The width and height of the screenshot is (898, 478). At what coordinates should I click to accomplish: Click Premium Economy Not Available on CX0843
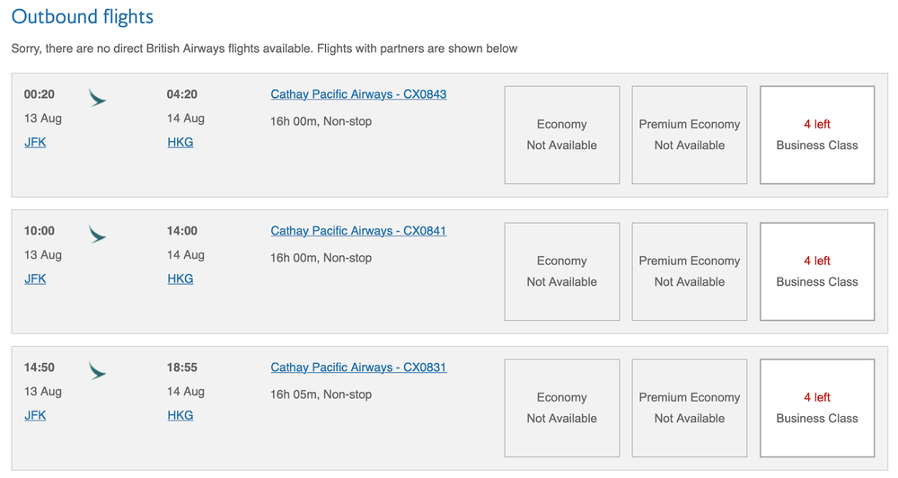(x=690, y=135)
